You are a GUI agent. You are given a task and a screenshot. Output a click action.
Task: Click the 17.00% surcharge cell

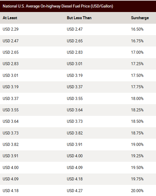(x=137, y=52)
